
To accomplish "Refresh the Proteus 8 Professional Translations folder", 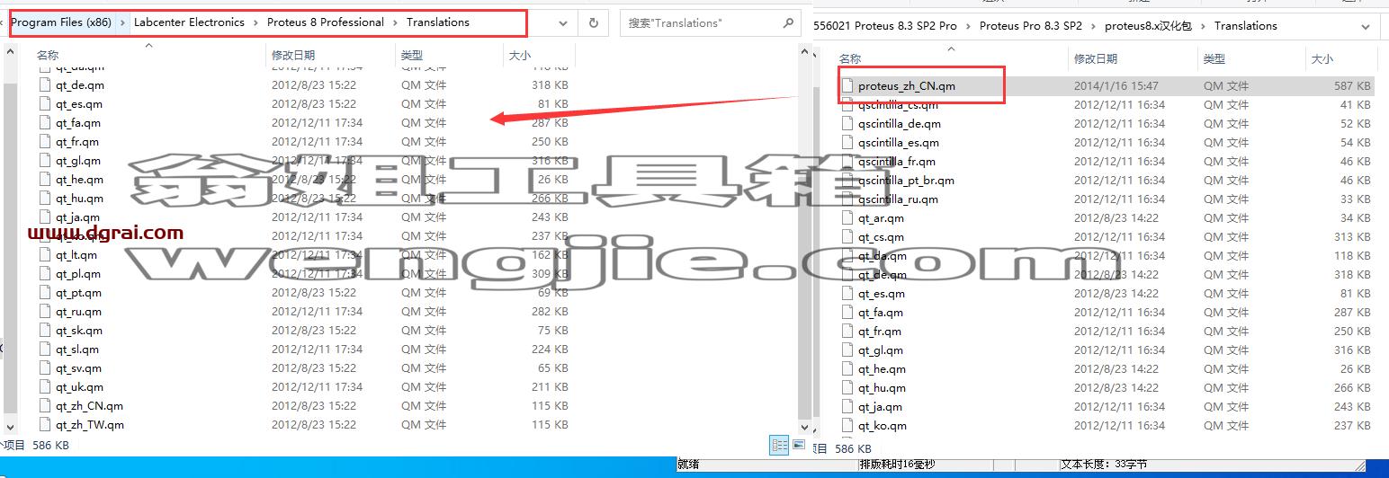I will pos(593,23).
